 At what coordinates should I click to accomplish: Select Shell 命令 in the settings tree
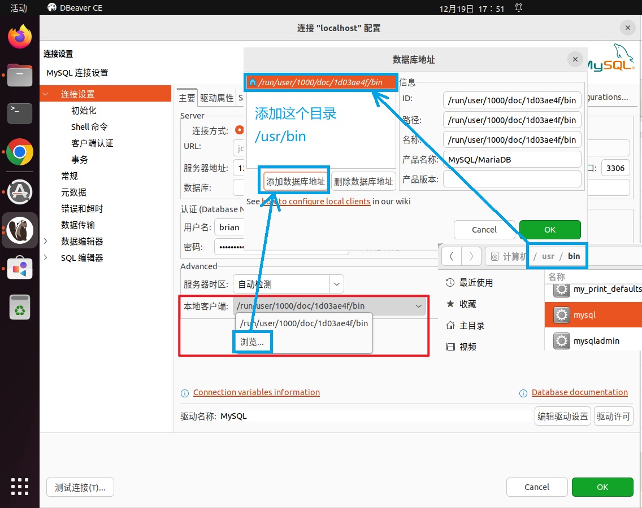[x=89, y=127]
